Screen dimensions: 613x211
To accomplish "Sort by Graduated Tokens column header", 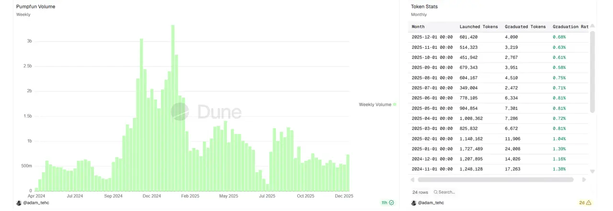I will (525, 27).
